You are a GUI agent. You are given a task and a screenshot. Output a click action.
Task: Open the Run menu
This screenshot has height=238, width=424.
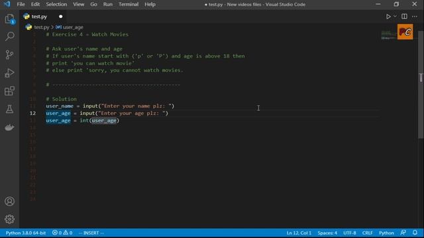107,5
